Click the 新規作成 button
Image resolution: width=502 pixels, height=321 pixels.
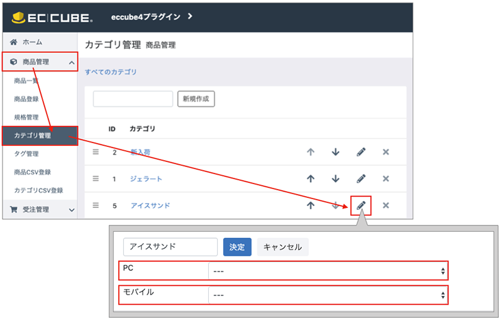(x=196, y=99)
